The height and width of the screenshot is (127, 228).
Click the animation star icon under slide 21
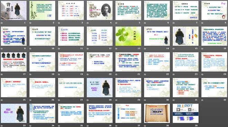(116, 74)
